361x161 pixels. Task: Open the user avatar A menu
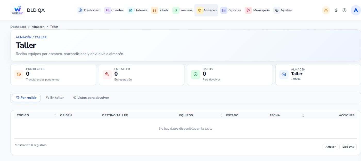coord(356,10)
